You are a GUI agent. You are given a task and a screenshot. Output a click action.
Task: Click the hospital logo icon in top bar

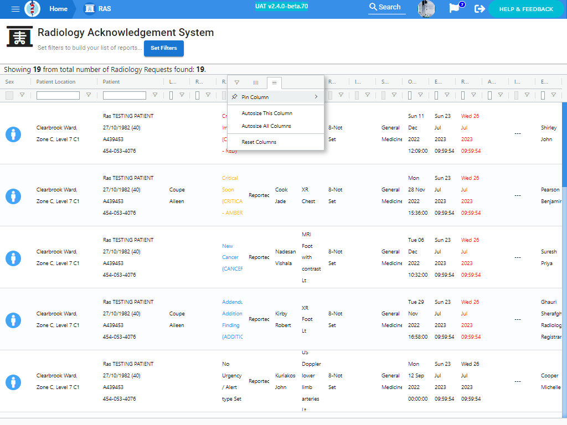tap(32, 9)
